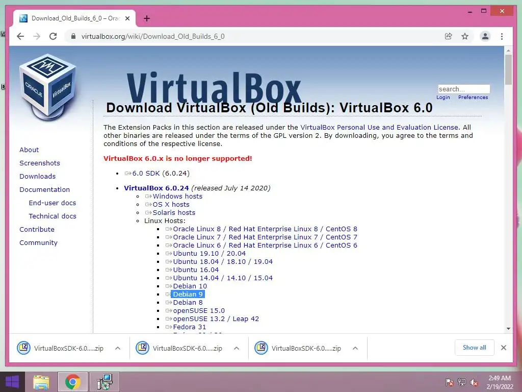
Task: Click Oracle Linux 8 / CentOS 8 link
Action: tap(265, 229)
